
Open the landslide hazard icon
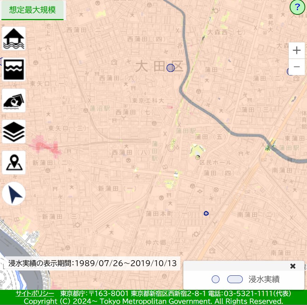(14, 100)
